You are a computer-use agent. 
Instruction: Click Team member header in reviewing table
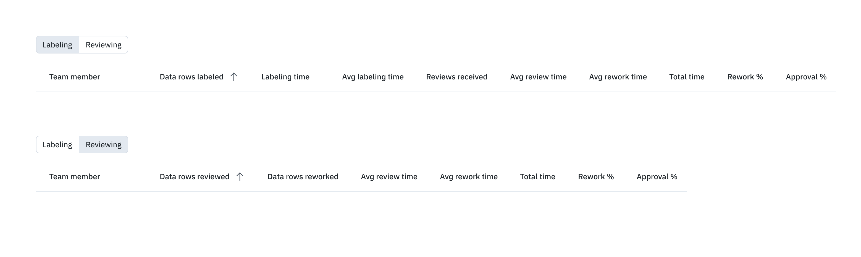pyautogui.click(x=75, y=176)
